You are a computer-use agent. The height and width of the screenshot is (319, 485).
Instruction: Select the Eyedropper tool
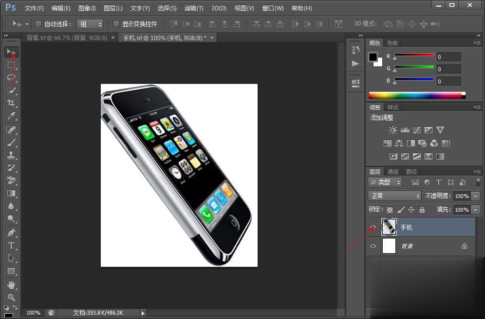coord(11,116)
